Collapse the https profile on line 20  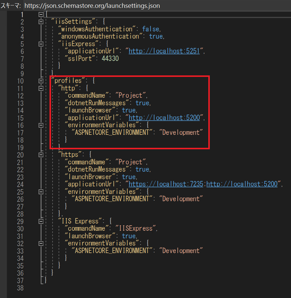(x=41, y=155)
